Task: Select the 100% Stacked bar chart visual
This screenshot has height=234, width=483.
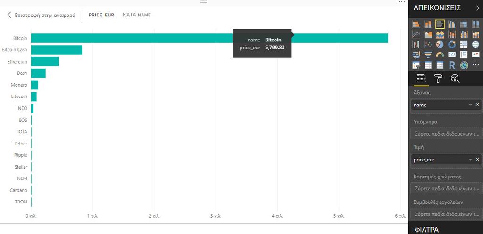Action: (x=464, y=24)
